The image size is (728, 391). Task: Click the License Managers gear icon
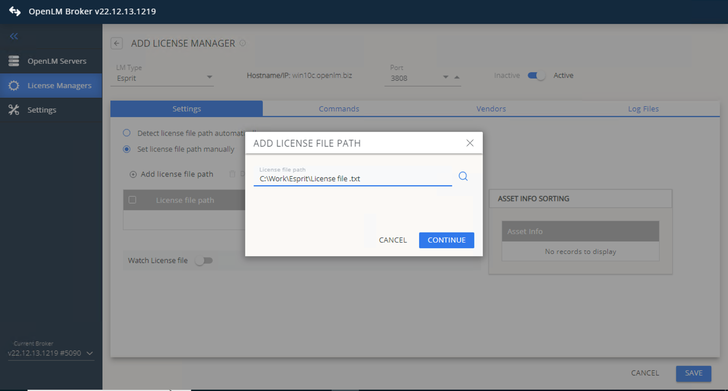(14, 86)
